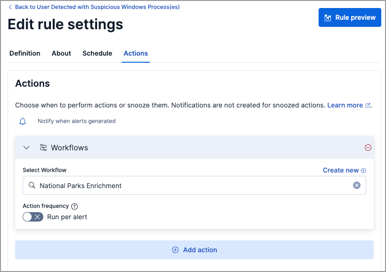Open the Action frequency help tooltip
Image resolution: width=386 pixels, height=272 pixels.
74,206
